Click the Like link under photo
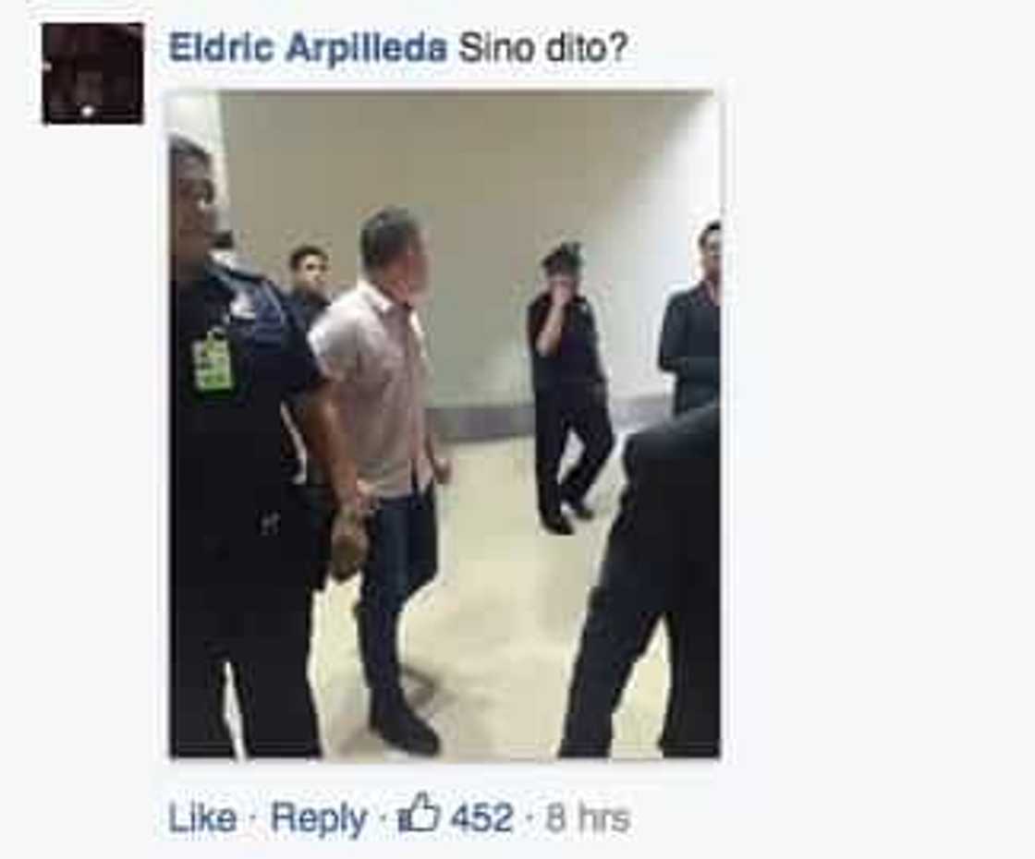 point(202,818)
